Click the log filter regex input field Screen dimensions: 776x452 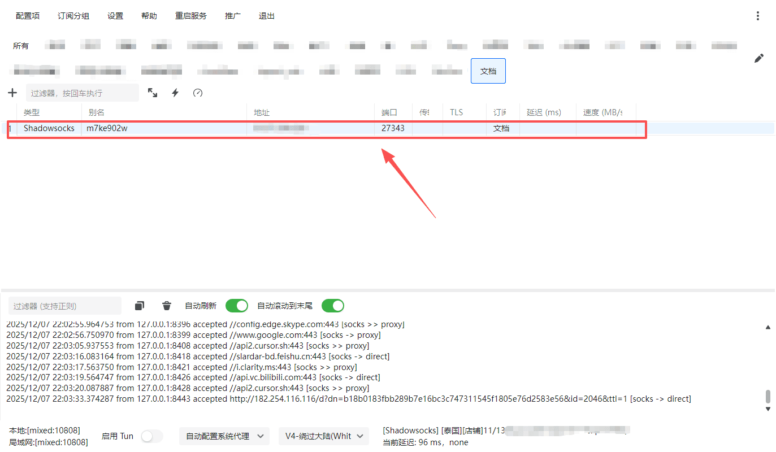[64, 306]
